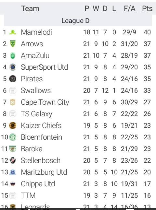Click the Team column header
The image size is (156, 210).
[x=30, y=8]
